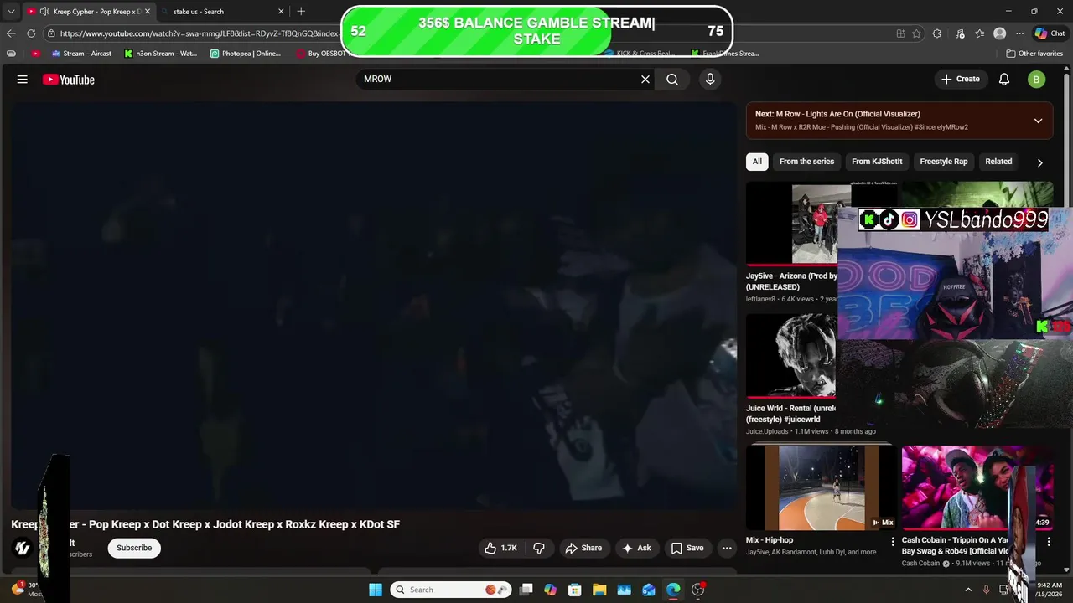1073x603 pixels.
Task: Run search with the magnifier button
Action: click(x=672, y=79)
